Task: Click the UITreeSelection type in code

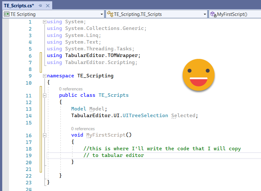Action: (146, 116)
